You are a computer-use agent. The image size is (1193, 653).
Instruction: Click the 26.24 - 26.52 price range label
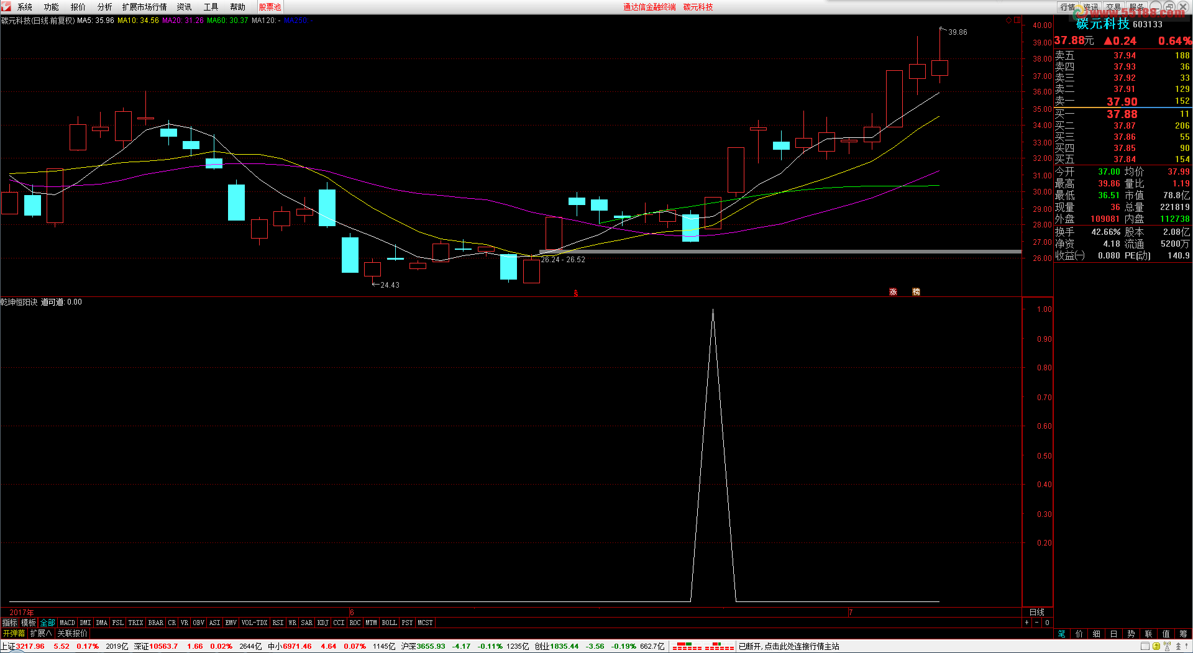point(563,260)
